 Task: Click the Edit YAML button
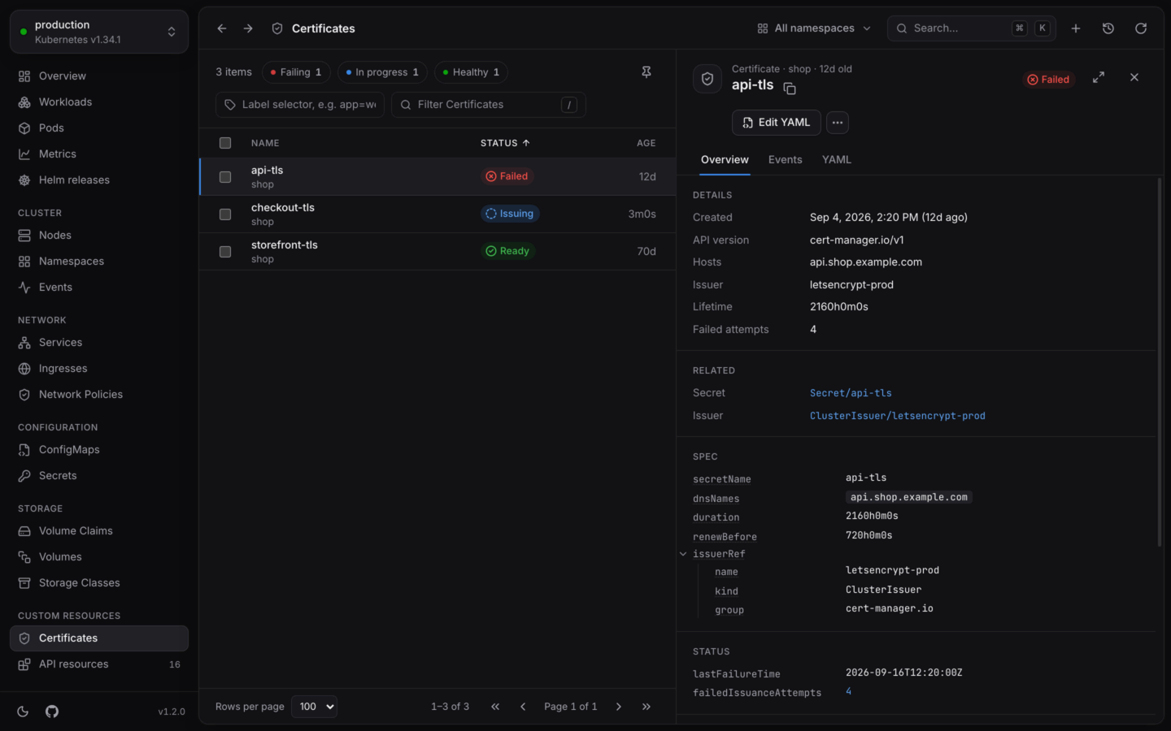point(777,123)
